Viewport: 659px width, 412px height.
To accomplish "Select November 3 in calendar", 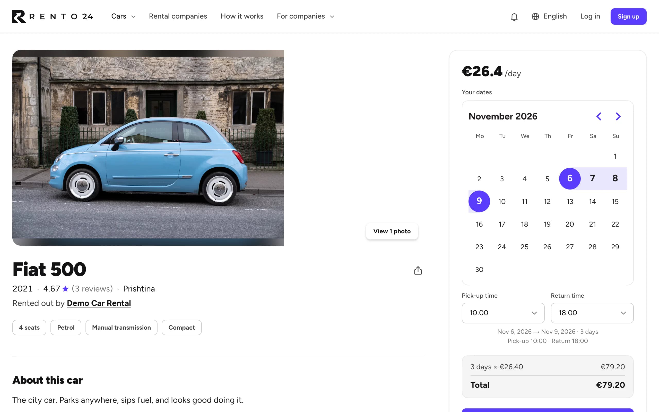I will point(502,179).
